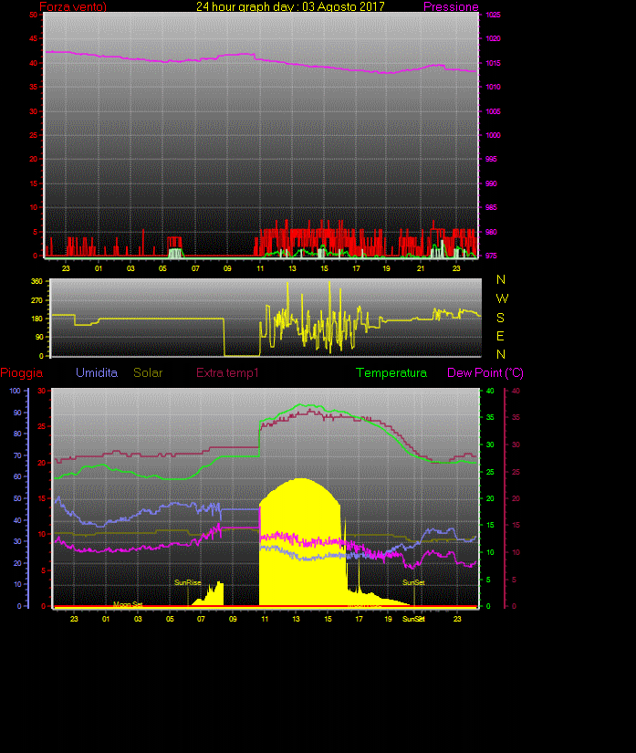Click the '24 hour graph day : 03 Agosto 2017' heading
The image size is (636, 753).
(x=290, y=6)
